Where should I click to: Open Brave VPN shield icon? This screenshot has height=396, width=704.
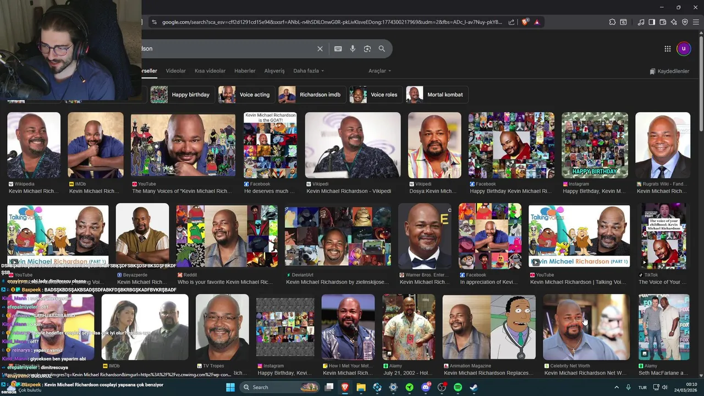tap(685, 22)
